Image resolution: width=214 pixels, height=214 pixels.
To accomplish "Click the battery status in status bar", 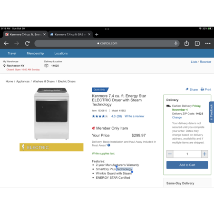I will [207, 29].
